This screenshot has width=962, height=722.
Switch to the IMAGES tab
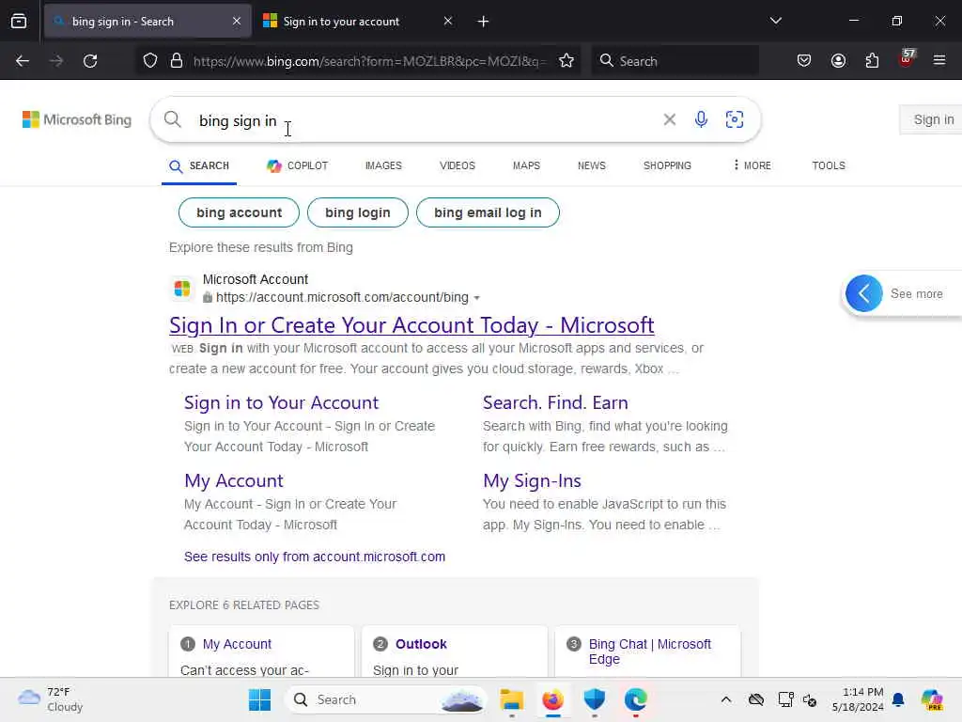click(383, 165)
